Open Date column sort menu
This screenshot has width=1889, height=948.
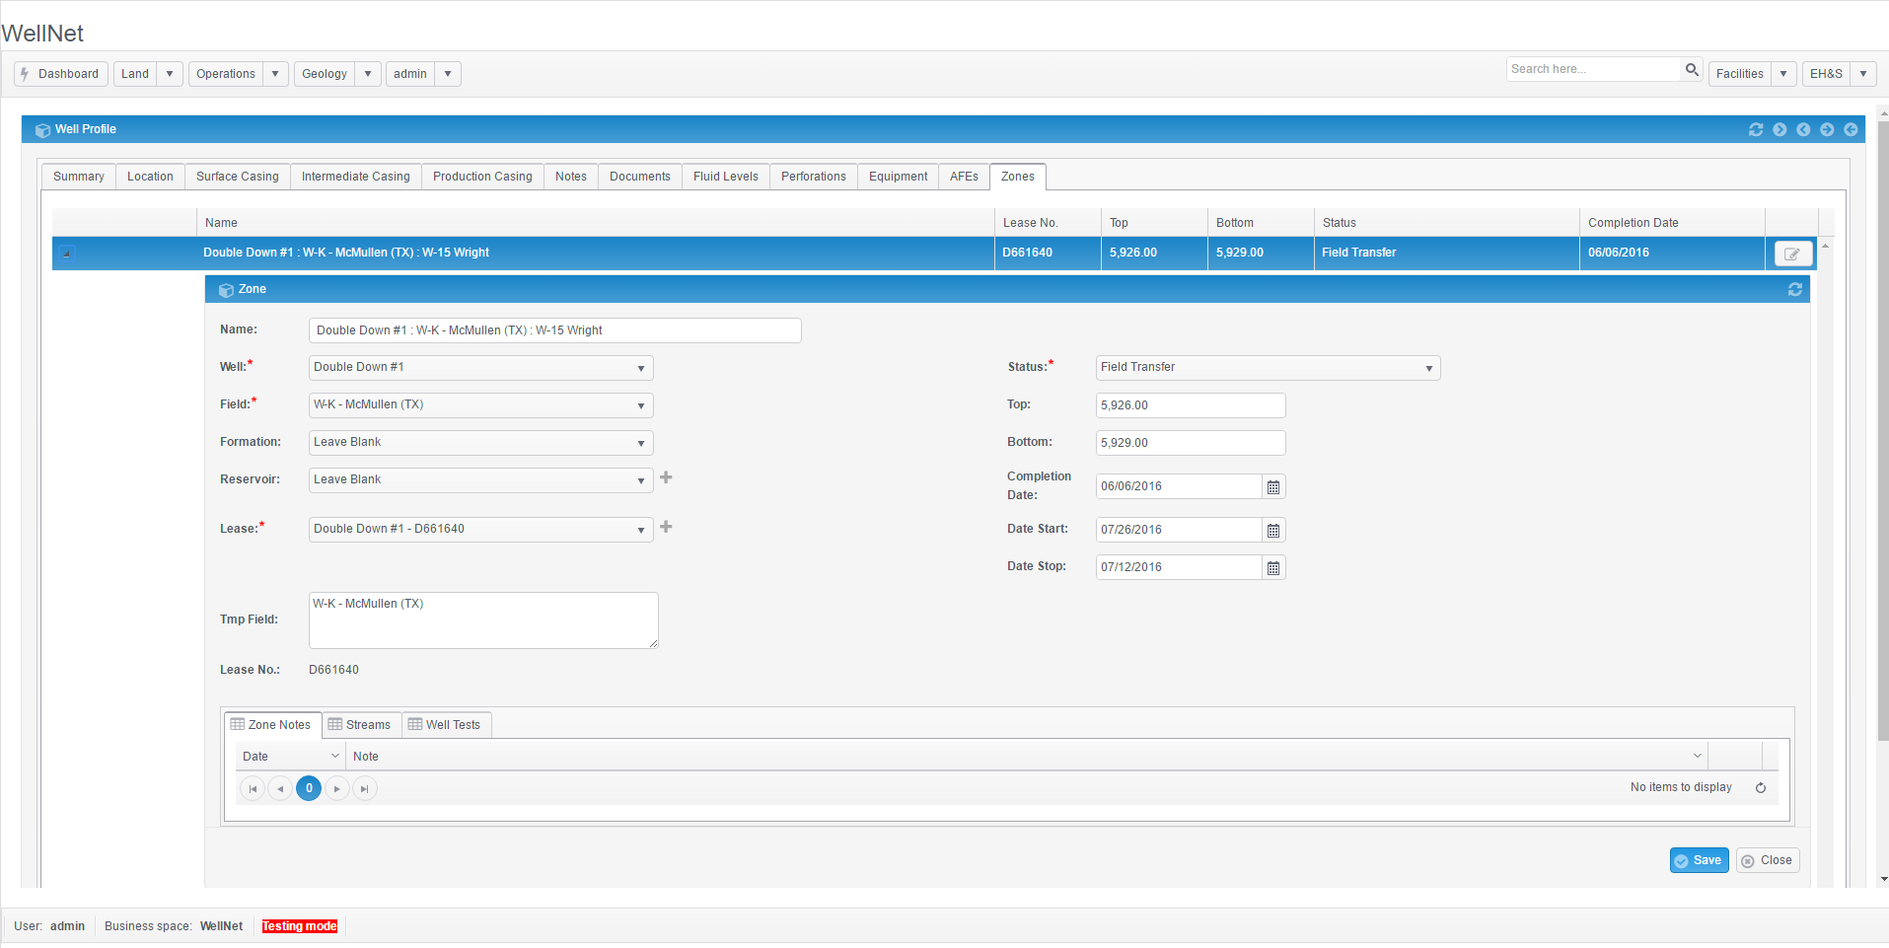[x=334, y=756]
